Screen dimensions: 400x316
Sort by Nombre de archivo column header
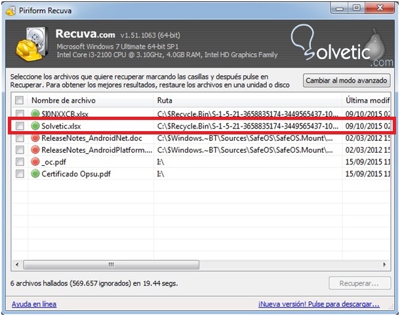click(x=90, y=100)
